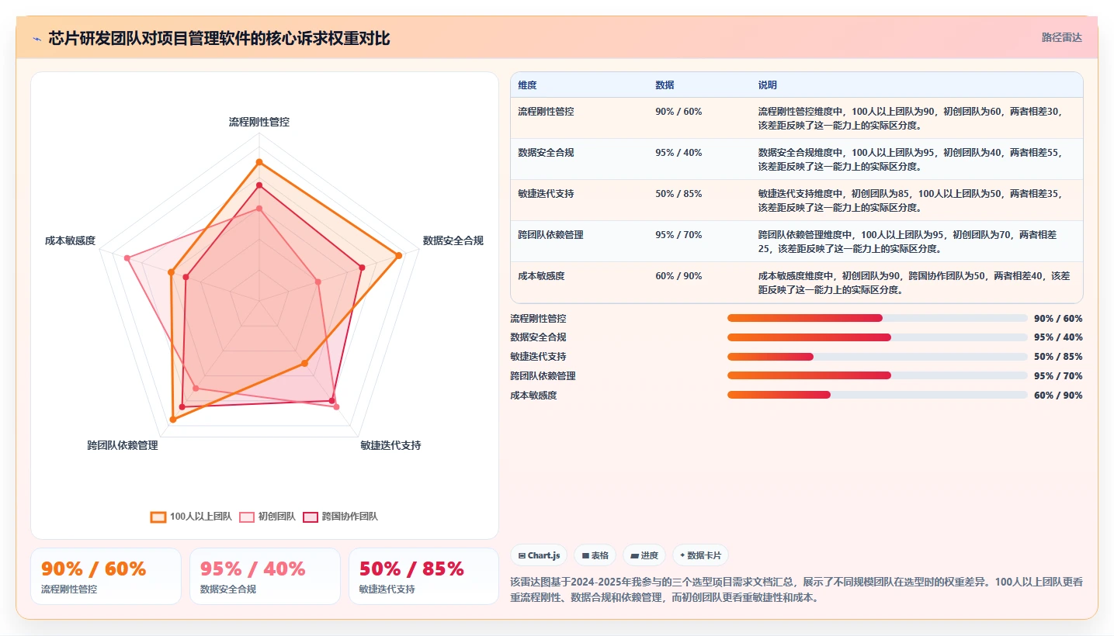1114x636 pixels.
Task: Click the 初创团队 pink legend swatch
Action: pyautogui.click(x=247, y=517)
